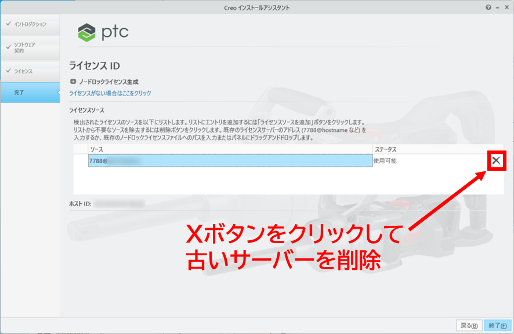Close the Creo install assistant window
The image size is (514, 334).
pyautogui.click(x=507, y=8)
